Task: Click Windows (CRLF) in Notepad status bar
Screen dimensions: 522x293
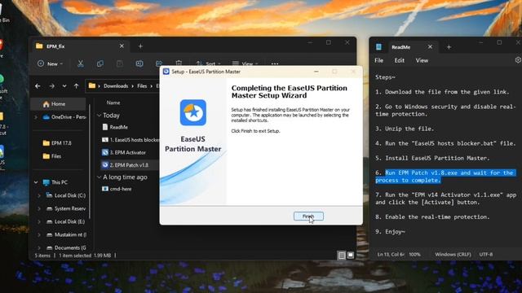Action: click(x=453, y=255)
